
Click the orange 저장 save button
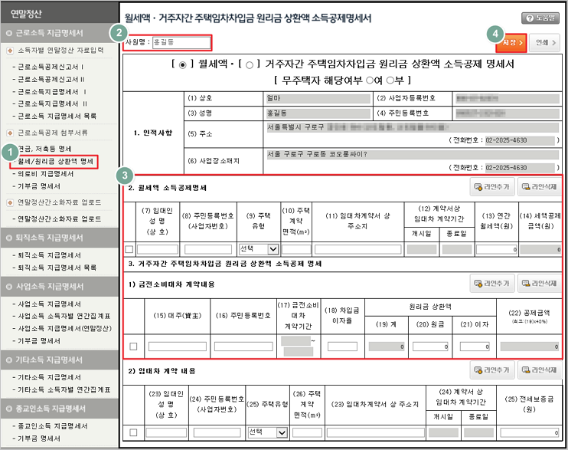click(513, 43)
